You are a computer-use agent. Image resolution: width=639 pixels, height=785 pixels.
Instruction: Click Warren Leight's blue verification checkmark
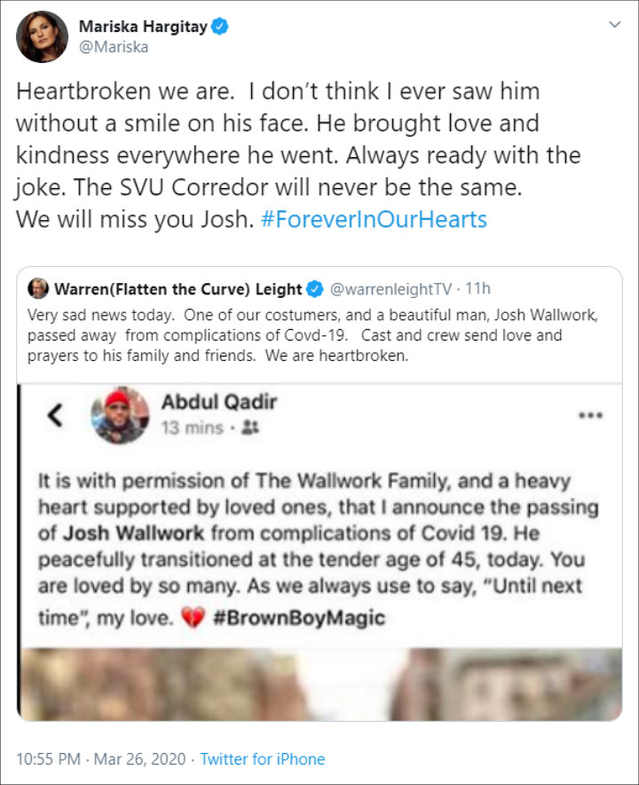click(x=315, y=286)
